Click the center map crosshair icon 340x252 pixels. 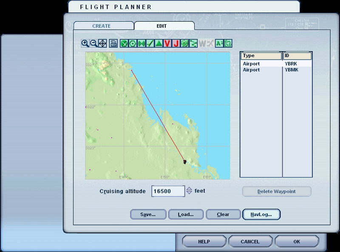click(102, 43)
